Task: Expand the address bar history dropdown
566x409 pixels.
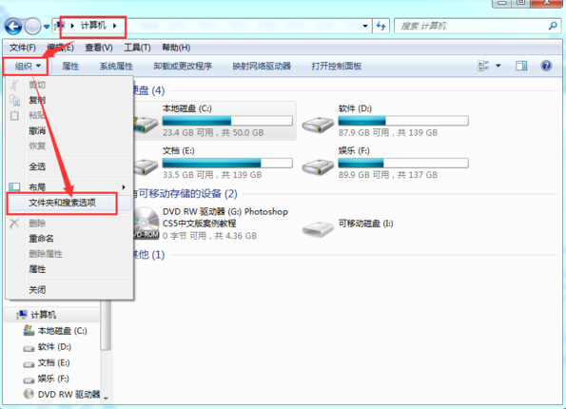Action: point(365,26)
